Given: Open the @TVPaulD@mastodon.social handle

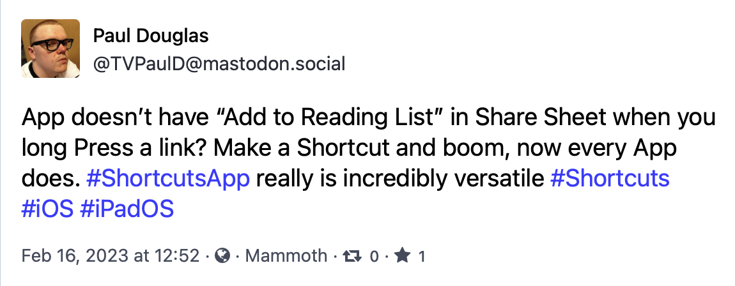Looking at the screenshot, I should [219, 63].
